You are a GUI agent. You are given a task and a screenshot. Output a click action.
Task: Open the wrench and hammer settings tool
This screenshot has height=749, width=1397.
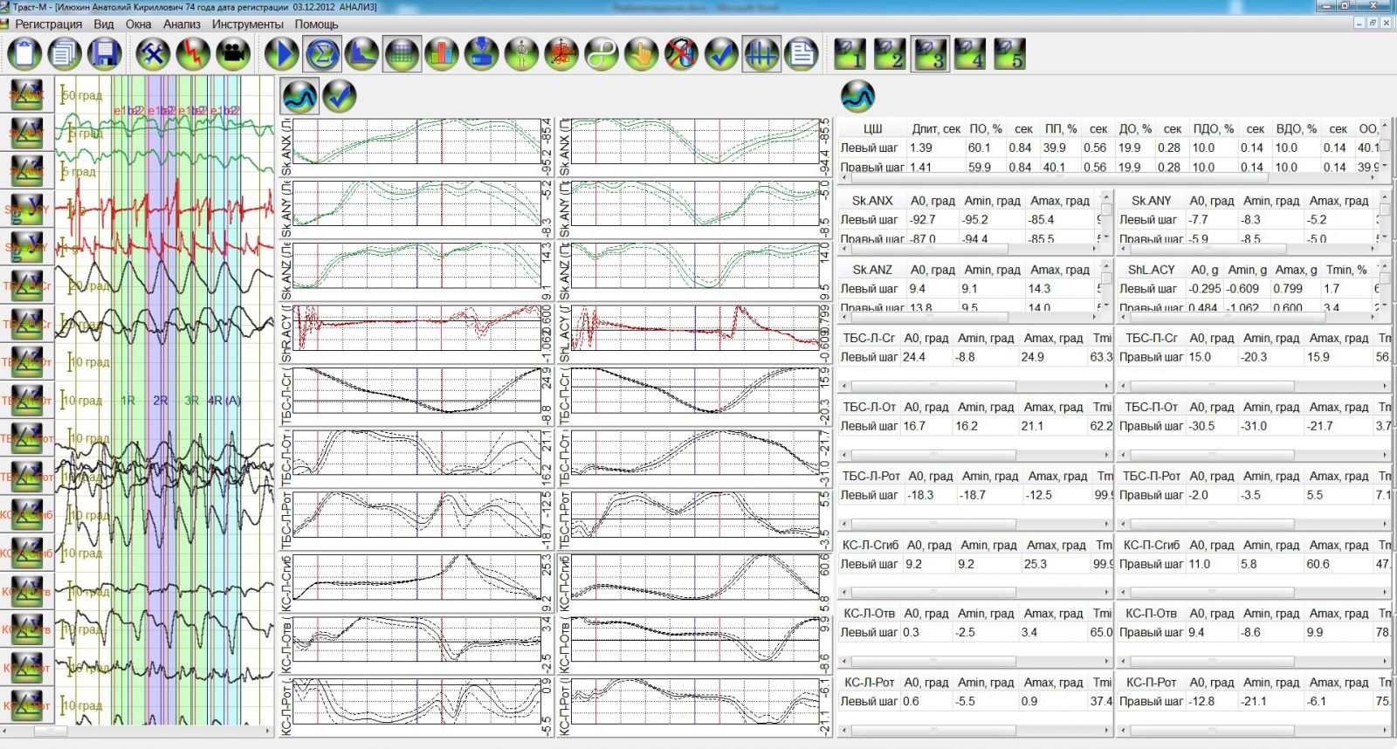point(153,54)
